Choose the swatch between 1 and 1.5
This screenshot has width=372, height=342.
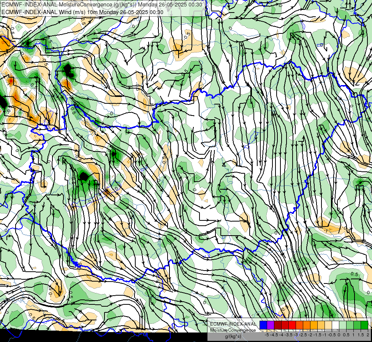[357, 325]
